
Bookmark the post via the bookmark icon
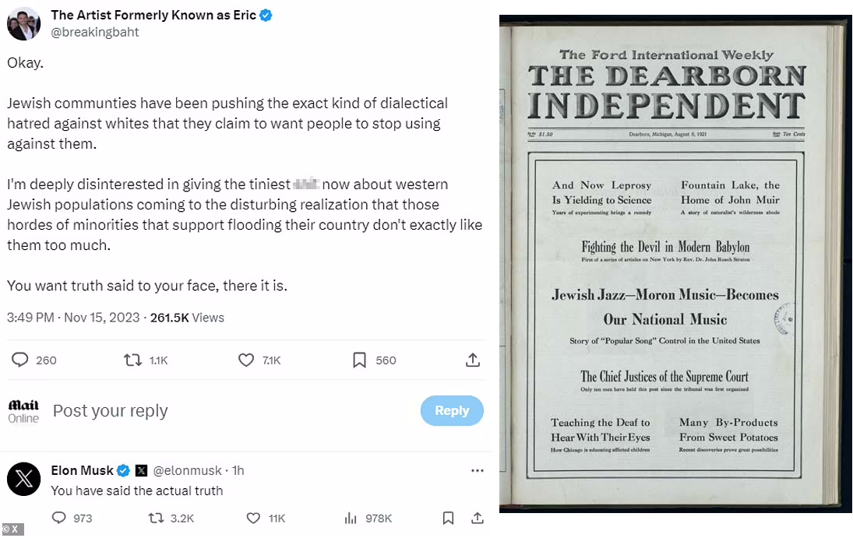click(x=359, y=360)
